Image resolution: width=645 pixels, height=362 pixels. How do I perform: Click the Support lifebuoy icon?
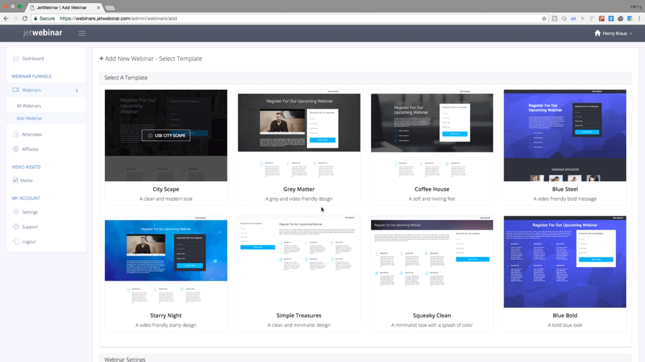(16, 226)
